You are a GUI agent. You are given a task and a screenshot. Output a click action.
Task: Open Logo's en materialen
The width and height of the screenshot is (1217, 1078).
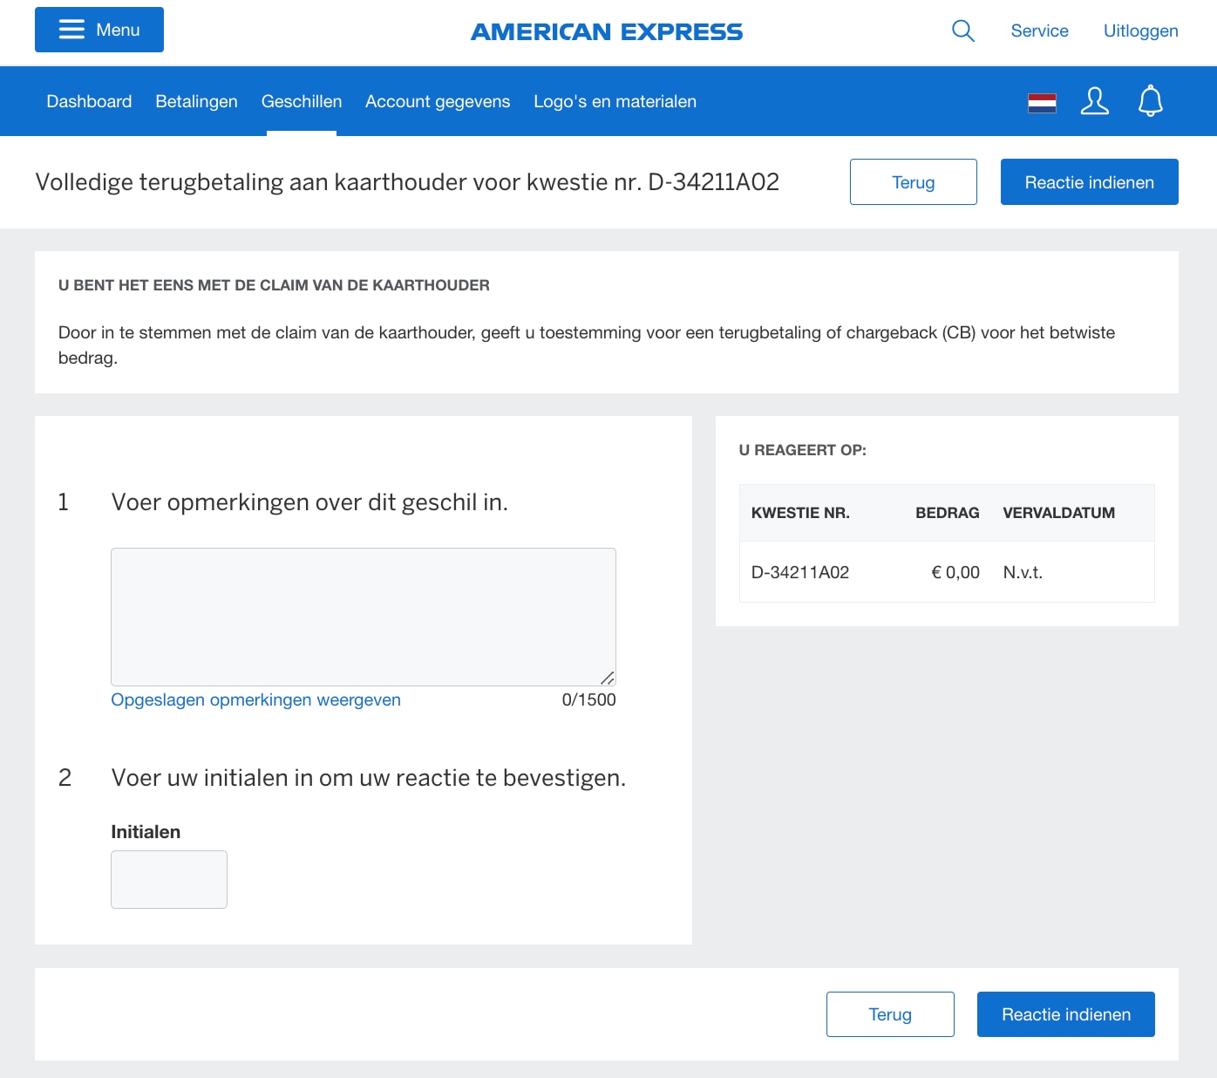(615, 101)
